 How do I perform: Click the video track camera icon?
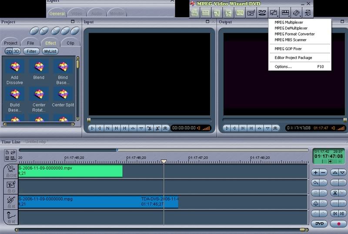coord(10,169)
